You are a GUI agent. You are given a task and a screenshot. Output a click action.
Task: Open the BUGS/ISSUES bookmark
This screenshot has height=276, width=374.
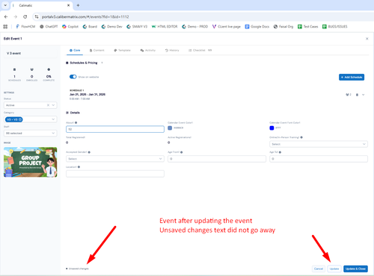pyautogui.click(x=335, y=26)
